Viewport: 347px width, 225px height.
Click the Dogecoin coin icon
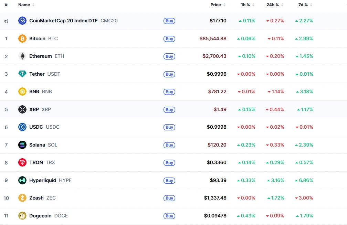pos(22,216)
